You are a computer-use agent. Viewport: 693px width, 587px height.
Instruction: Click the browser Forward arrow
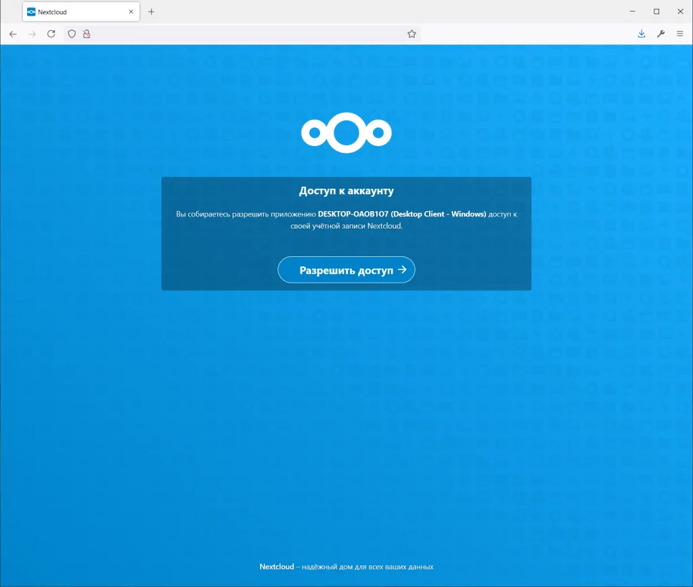[x=32, y=34]
